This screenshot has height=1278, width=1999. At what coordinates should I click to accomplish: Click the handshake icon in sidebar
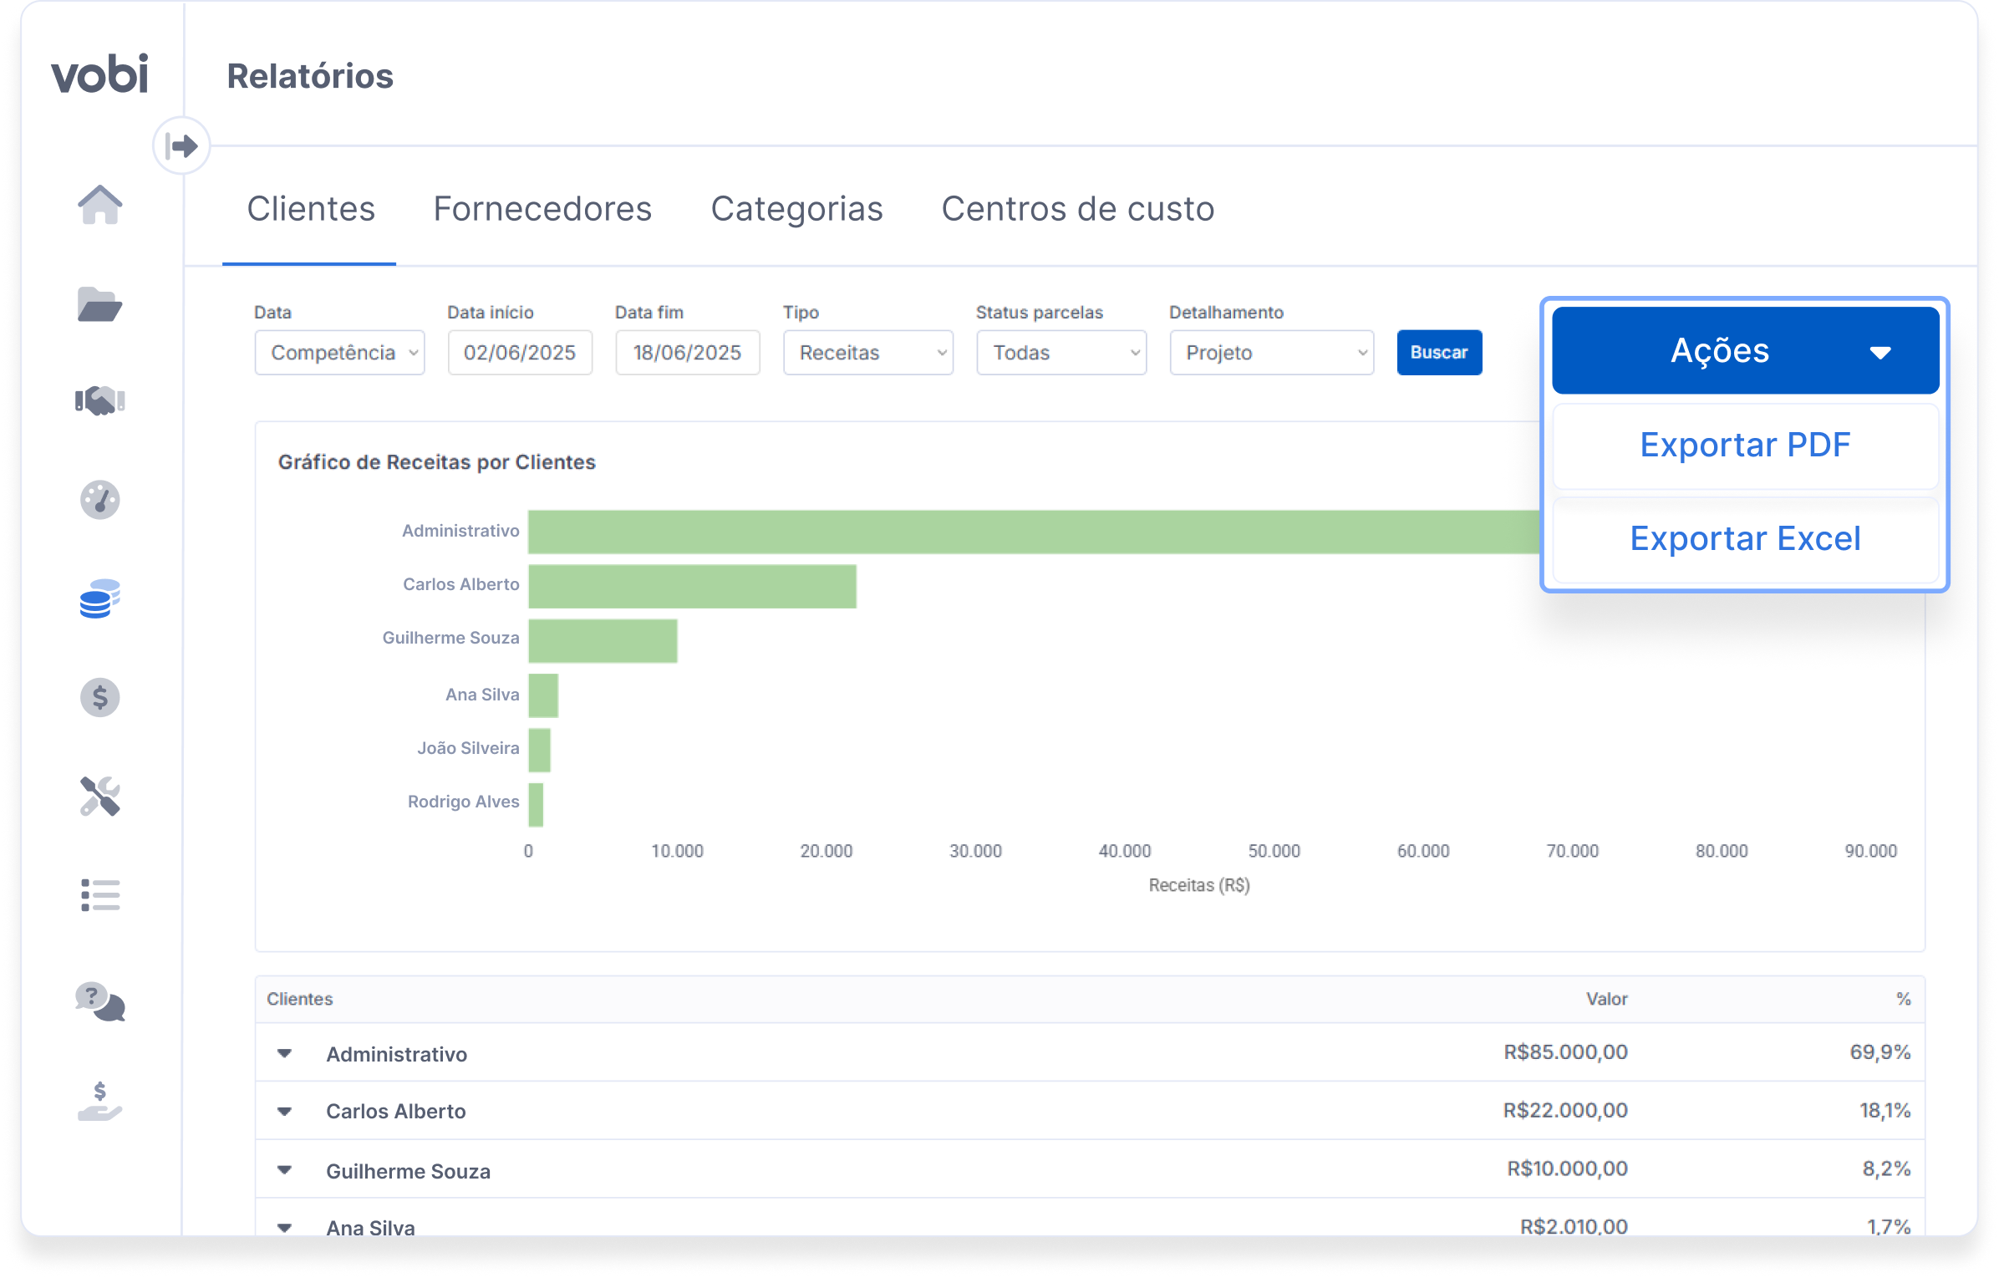pyautogui.click(x=99, y=401)
